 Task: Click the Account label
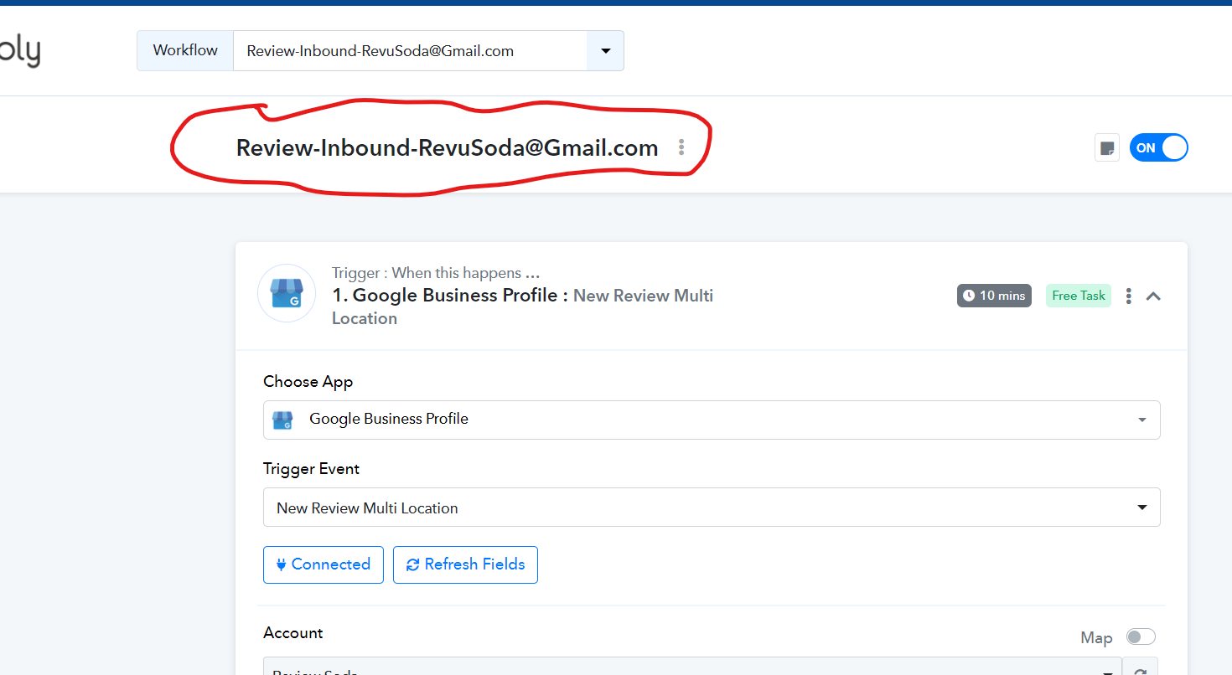292,632
